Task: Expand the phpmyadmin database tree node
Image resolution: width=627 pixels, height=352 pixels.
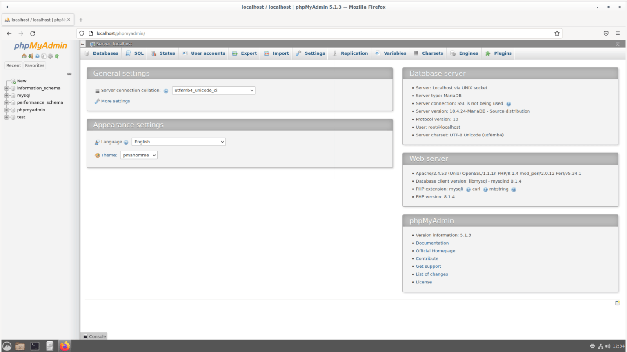Action: point(7,110)
